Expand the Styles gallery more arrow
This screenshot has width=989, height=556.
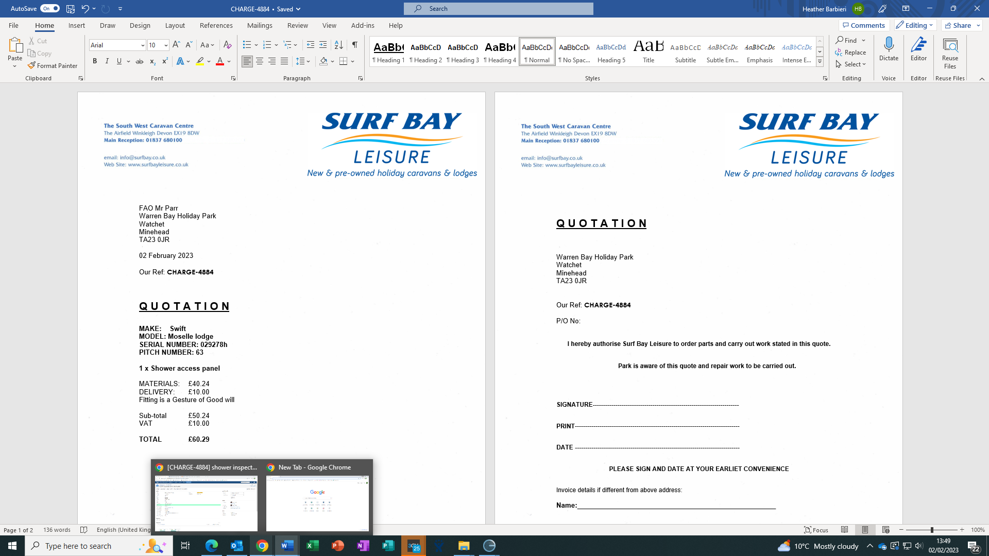pyautogui.click(x=820, y=62)
